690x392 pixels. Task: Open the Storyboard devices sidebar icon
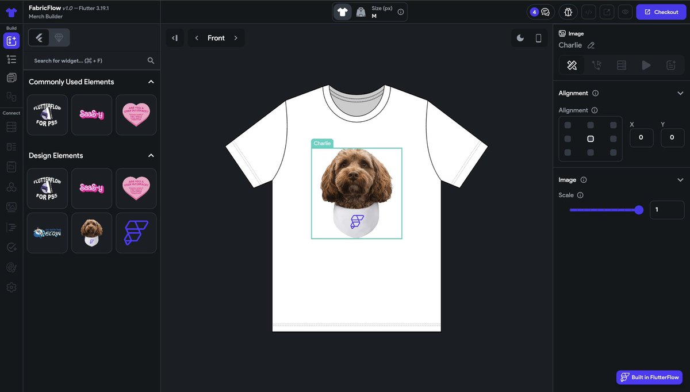click(x=11, y=97)
